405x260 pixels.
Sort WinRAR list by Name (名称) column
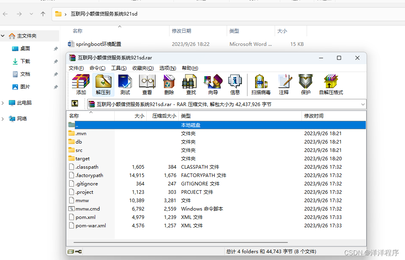tap(90, 116)
